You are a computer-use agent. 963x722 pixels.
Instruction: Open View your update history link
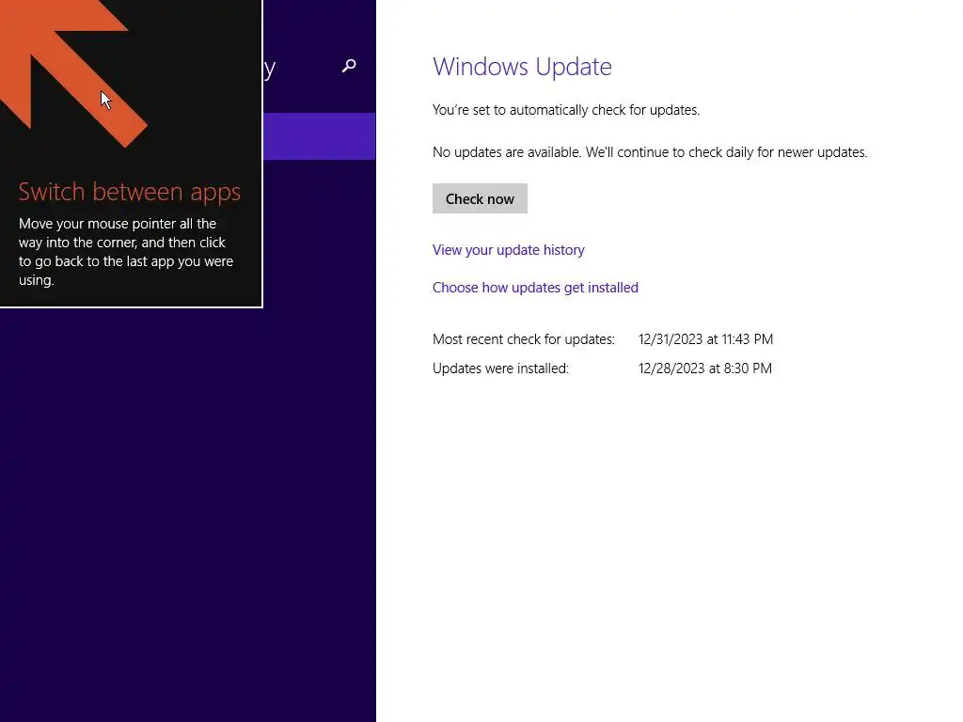pyautogui.click(x=508, y=250)
